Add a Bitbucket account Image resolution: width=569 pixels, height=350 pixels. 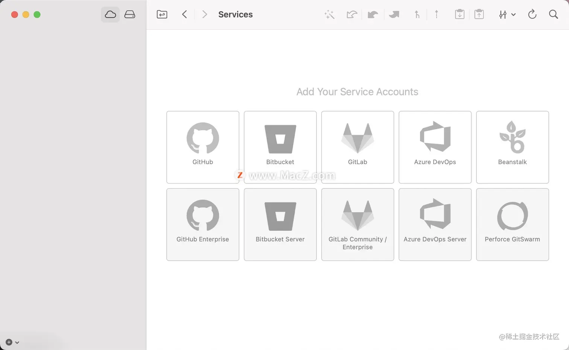click(280, 147)
